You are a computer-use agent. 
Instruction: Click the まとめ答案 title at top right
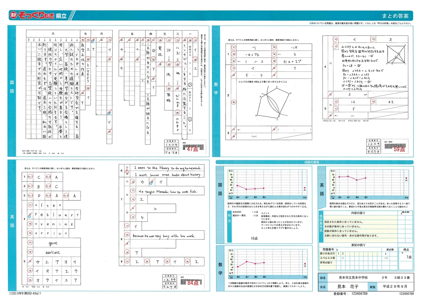click(x=395, y=16)
